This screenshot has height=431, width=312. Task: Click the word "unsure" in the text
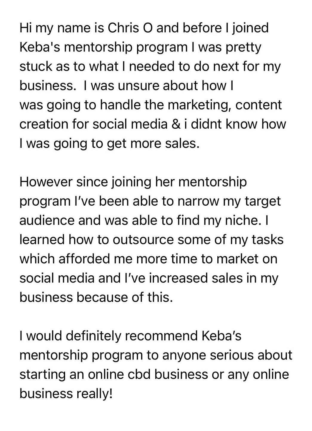point(139,86)
